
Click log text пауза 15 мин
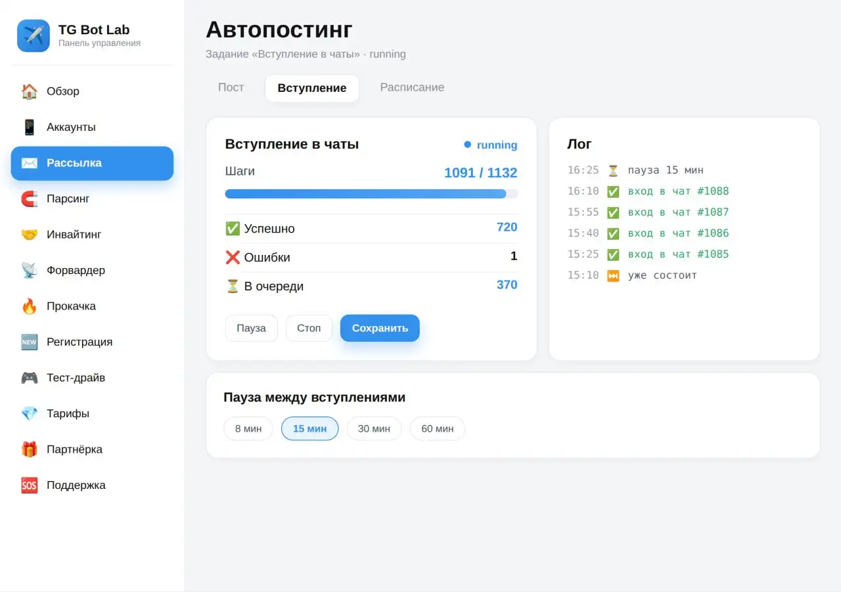click(x=666, y=170)
